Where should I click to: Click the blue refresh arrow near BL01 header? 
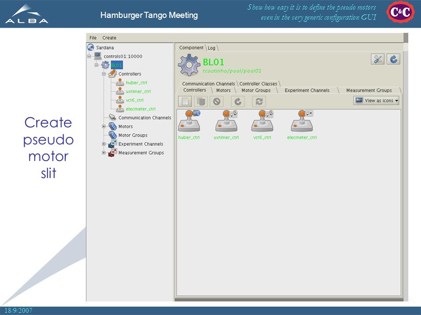[393, 59]
